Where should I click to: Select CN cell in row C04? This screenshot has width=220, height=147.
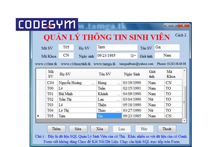tap(173, 83)
